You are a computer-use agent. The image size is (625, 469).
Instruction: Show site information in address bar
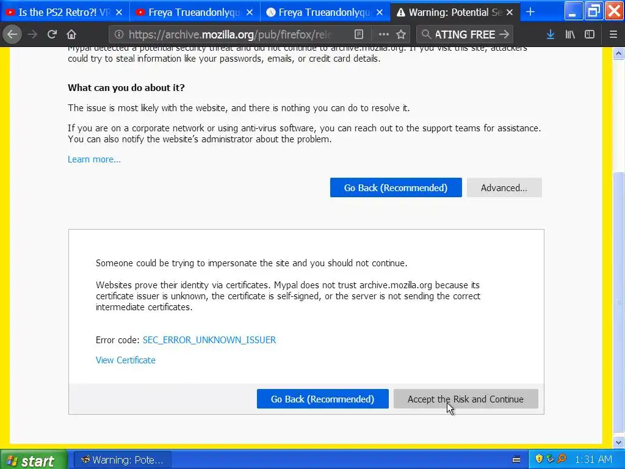(x=119, y=34)
